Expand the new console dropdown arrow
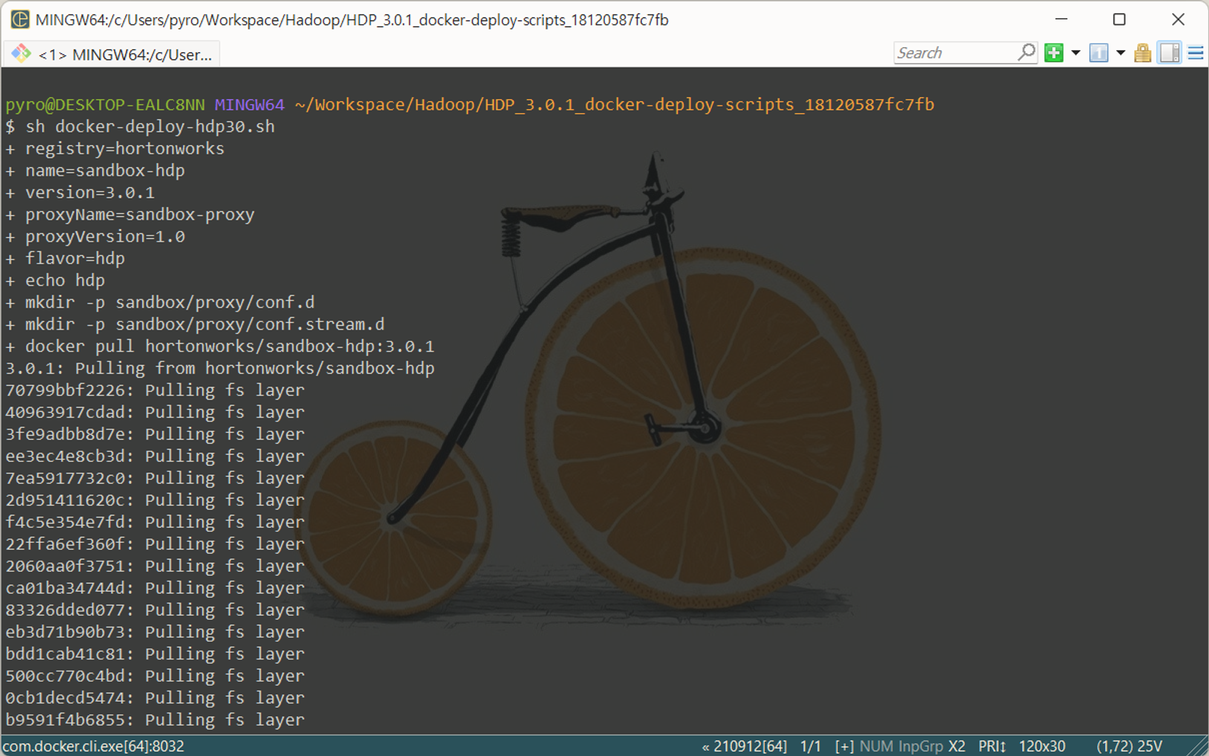This screenshot has height=756, width=1209. point(1076,53)
